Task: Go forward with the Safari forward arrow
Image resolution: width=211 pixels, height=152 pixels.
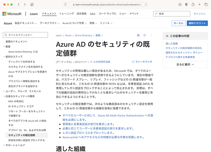Action: pyautogui.click(x=25, y=4)
